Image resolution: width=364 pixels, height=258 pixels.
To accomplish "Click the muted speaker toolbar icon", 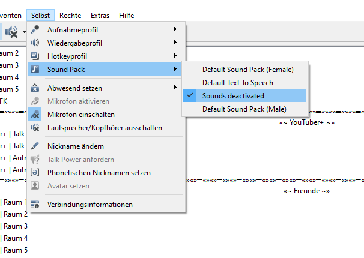I will (x=11, y=32).
